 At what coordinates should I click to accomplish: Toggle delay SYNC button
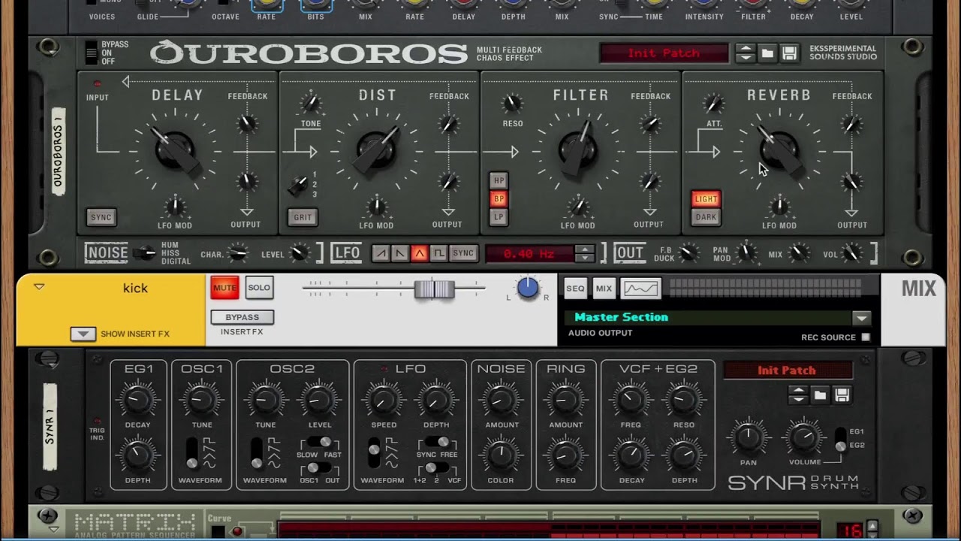coord(101,217)
